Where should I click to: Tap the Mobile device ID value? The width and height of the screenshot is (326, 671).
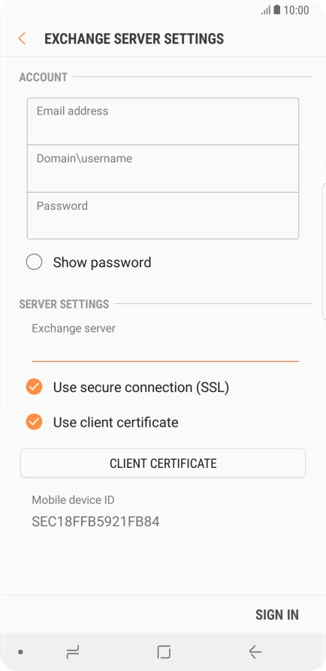click(95, 521)
